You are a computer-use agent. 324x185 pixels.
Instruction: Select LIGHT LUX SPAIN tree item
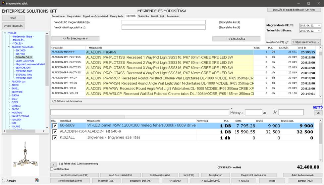point(25,61)
